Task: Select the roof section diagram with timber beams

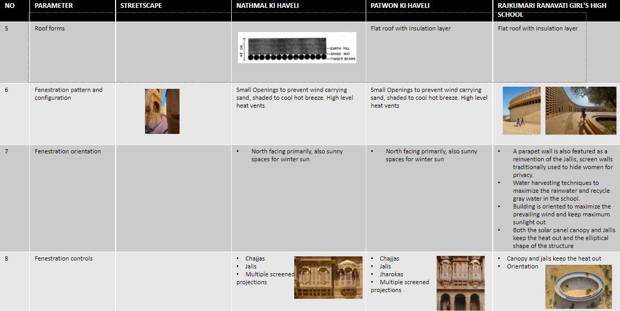Action: coord(297,47)
